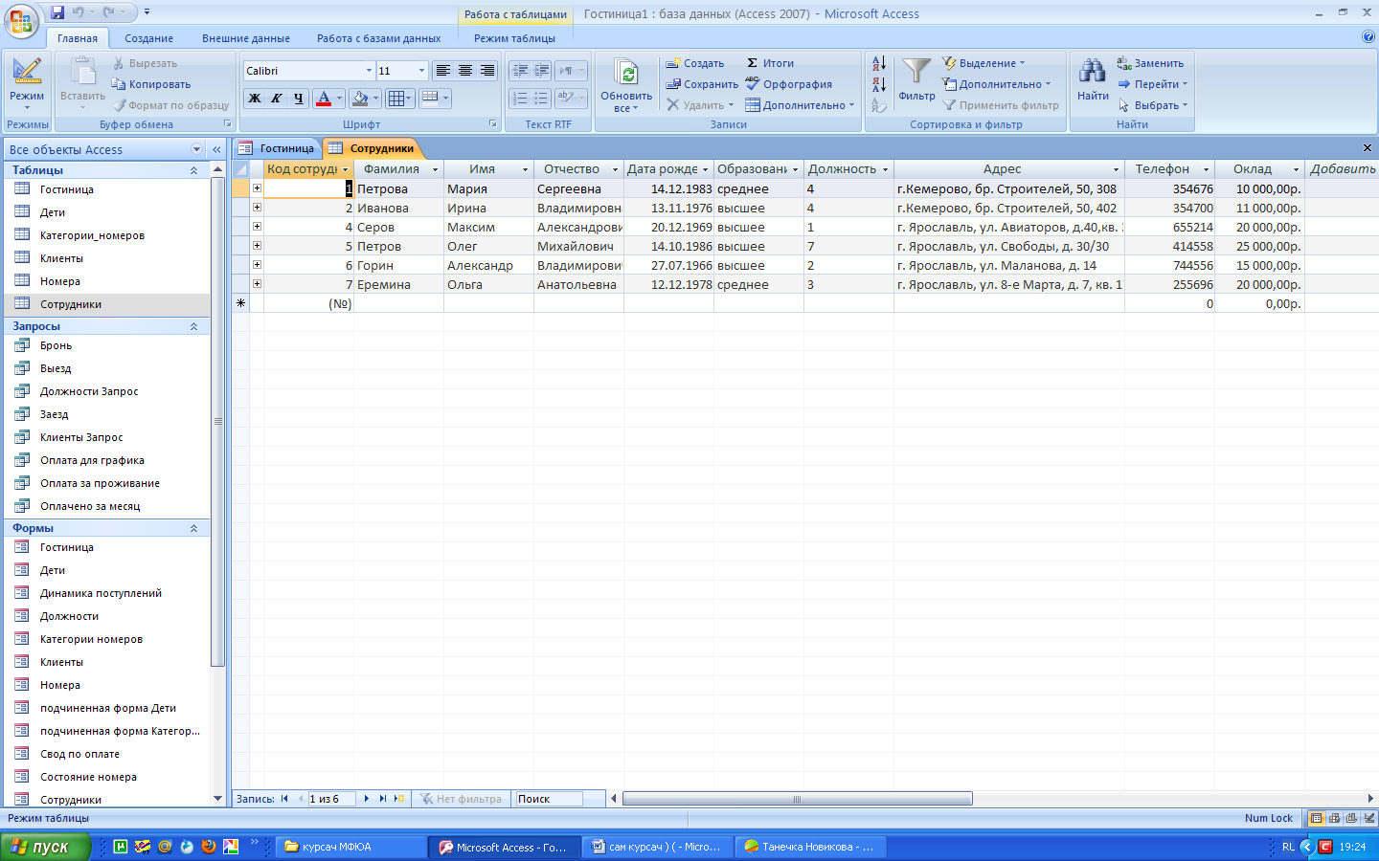
Task: Click the font color A button
Action: [x=324, y=98]
